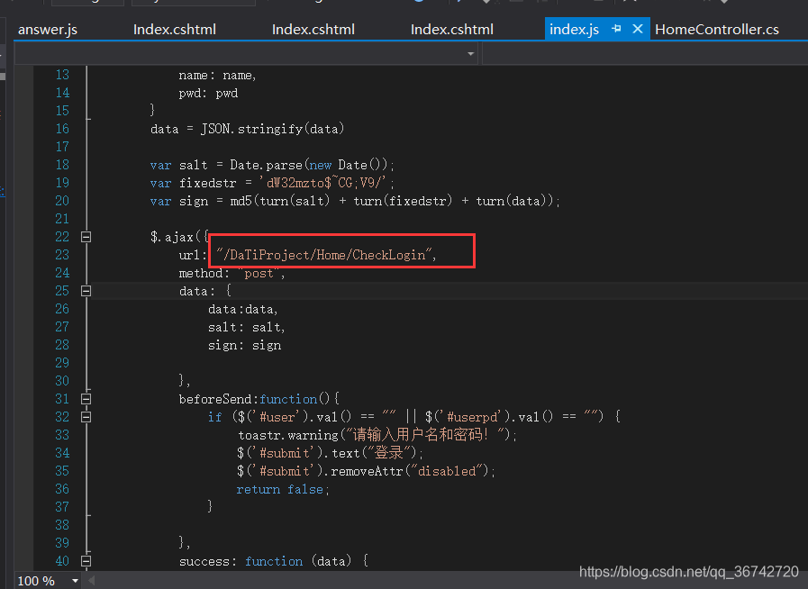Click the URL string "/DaTiProject/Home/CheckLogin"
Screen dimensions: 808x589
pos(323,255)
